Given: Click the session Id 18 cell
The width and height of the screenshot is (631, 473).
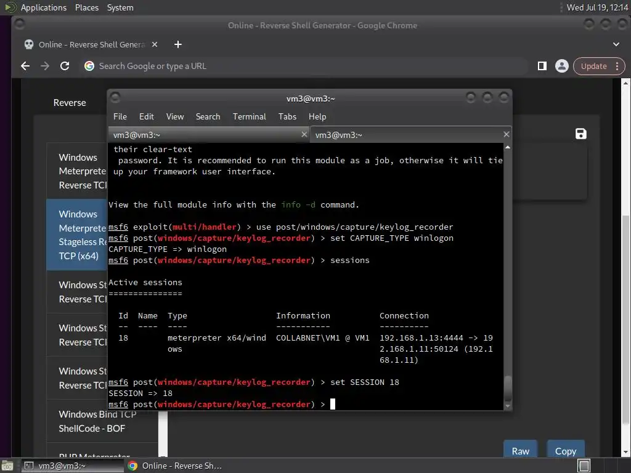Looking at the screenshot, I should click(x=123, y=338).
